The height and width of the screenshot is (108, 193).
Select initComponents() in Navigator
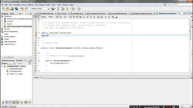coord(15,71)
